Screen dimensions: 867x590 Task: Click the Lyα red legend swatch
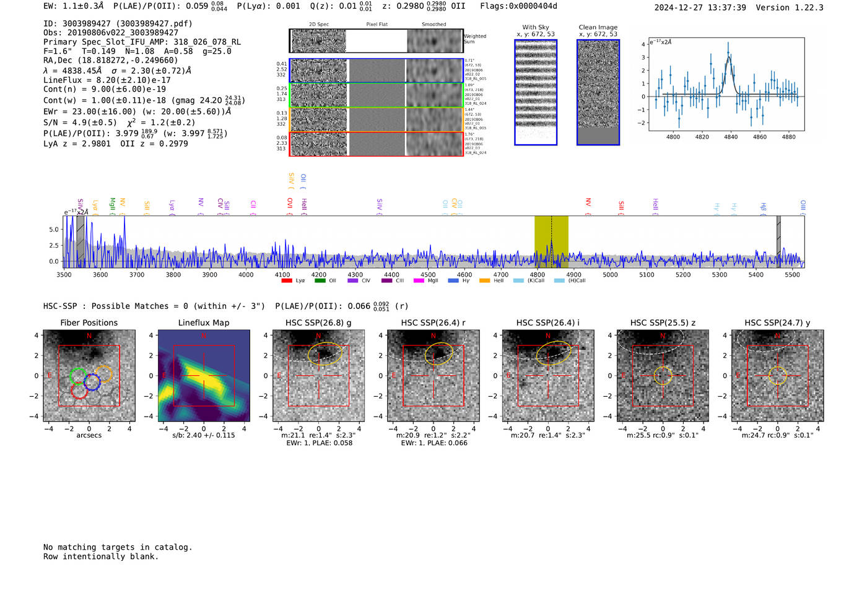coord(287,280)
